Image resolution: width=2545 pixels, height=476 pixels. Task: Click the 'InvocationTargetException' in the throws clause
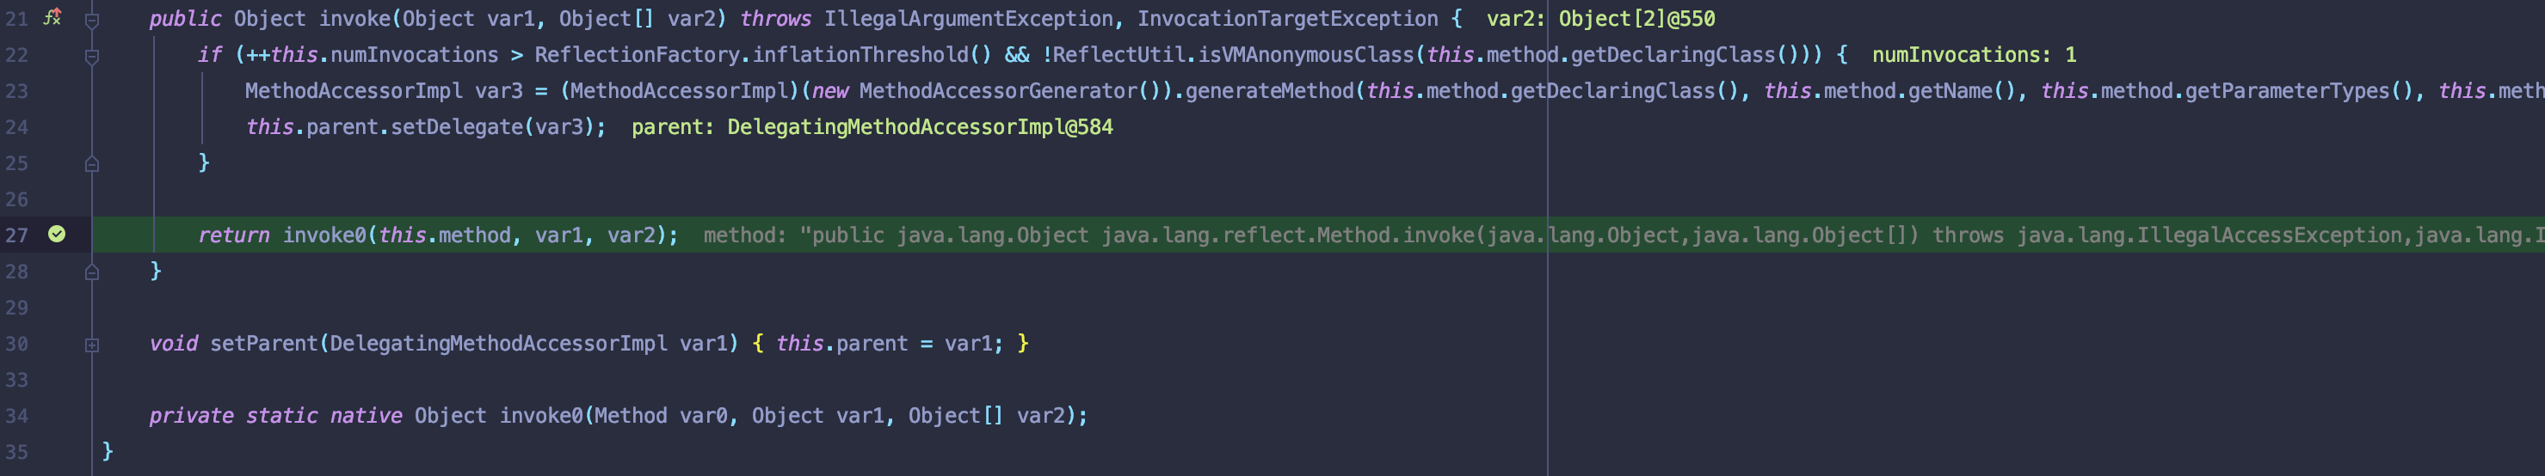[1286, 19]
